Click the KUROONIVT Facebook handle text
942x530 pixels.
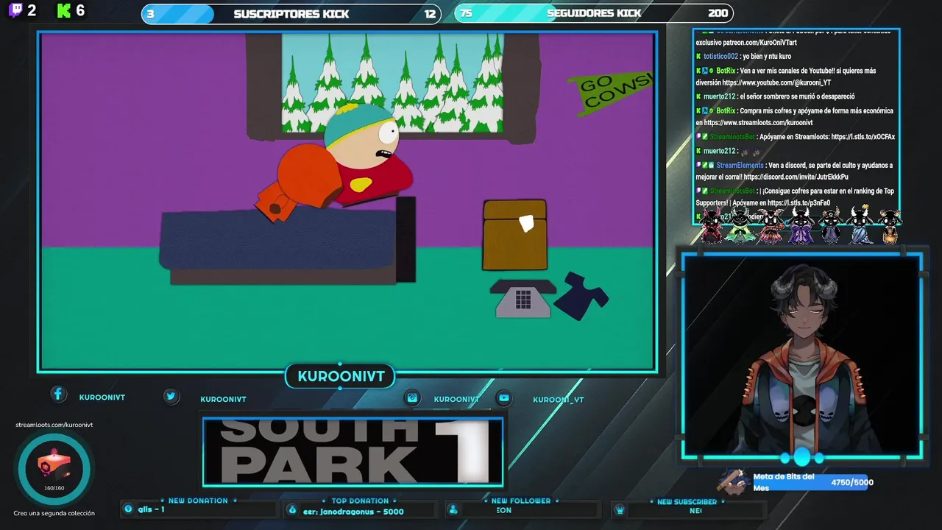click(x=102, y=397)
